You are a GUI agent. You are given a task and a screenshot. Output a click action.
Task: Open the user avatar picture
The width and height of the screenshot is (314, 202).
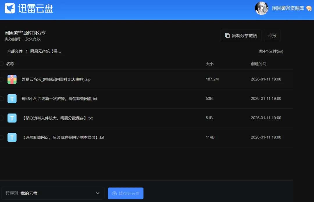(x=262, y=8)
